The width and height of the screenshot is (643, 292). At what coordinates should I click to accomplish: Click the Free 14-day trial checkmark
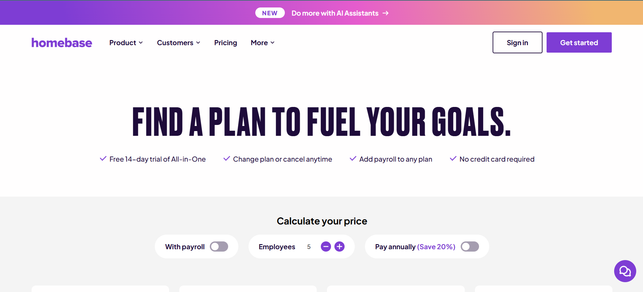(x=103, y=159)
